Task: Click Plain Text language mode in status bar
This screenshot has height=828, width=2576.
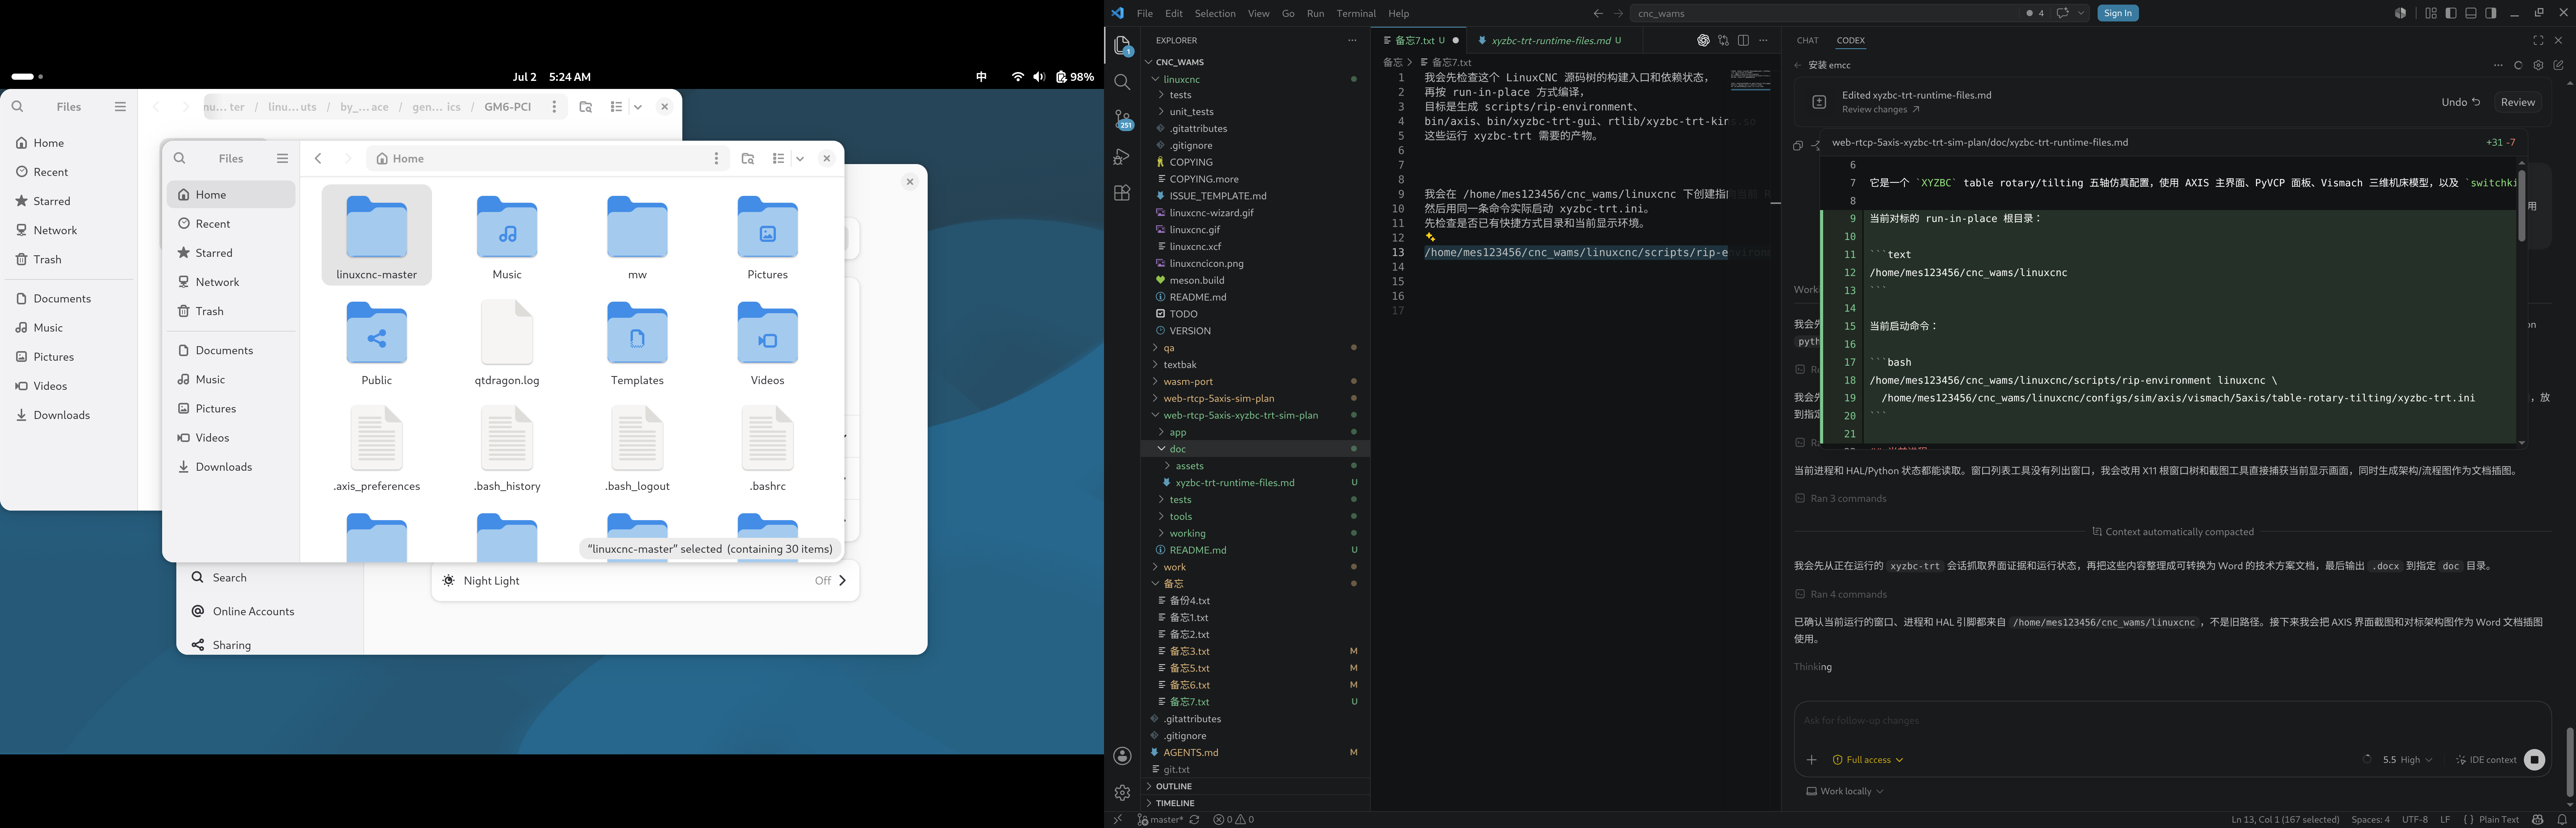Action: coord(2498,820)
